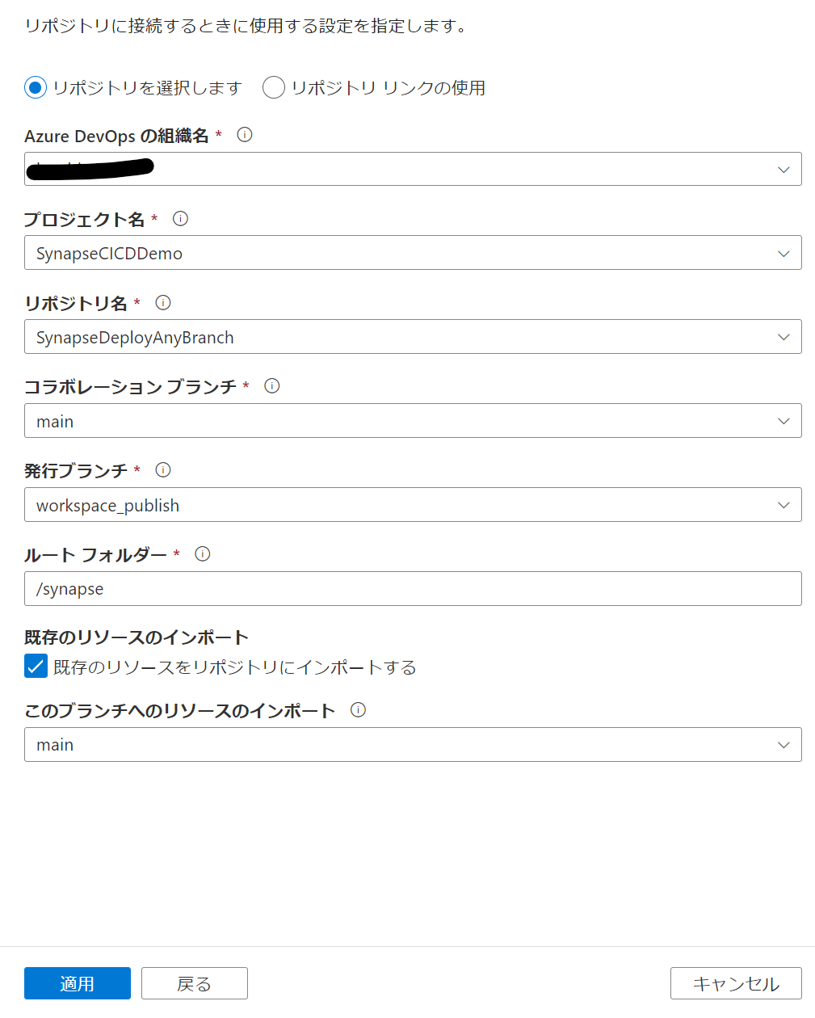Cancel the dialog with キャンセル

(735, 983)
